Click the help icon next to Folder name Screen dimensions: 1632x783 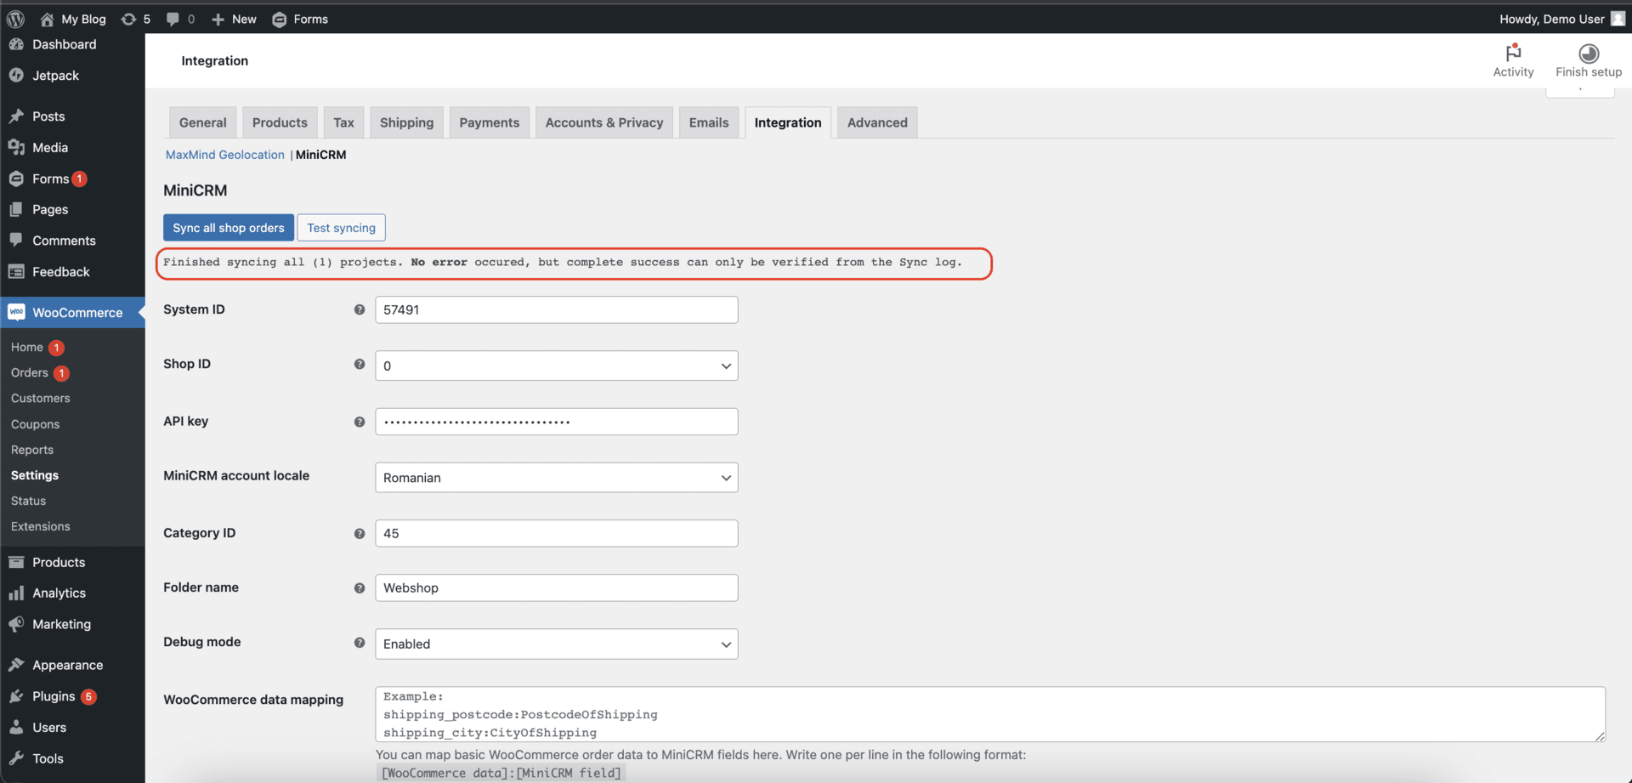(x=360, y=588)
